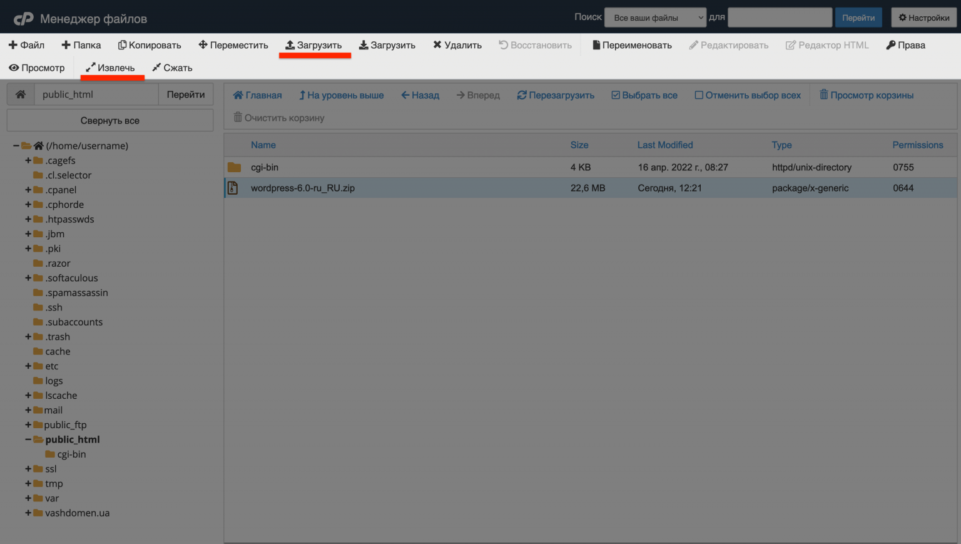Open Permissions (Права) key icon
Image resolution: width=961 pixels, height=544 pixels.
pyautogui.click(x=890, y=45)
